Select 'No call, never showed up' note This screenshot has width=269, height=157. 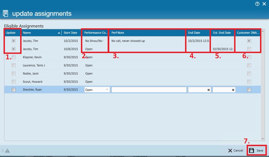tap(128, 41)
